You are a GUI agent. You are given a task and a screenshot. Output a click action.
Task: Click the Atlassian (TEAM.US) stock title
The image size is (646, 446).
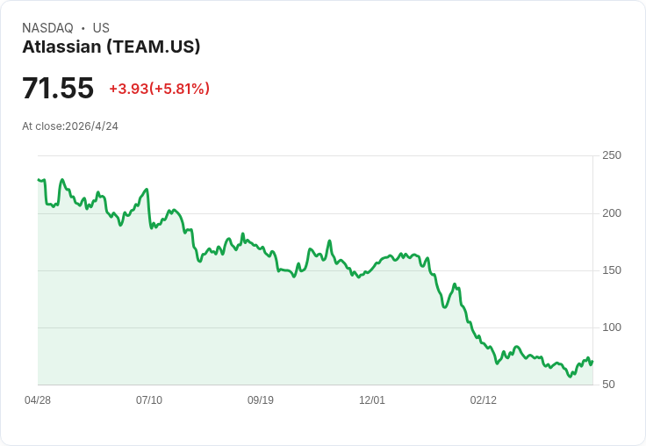point(111,47)
